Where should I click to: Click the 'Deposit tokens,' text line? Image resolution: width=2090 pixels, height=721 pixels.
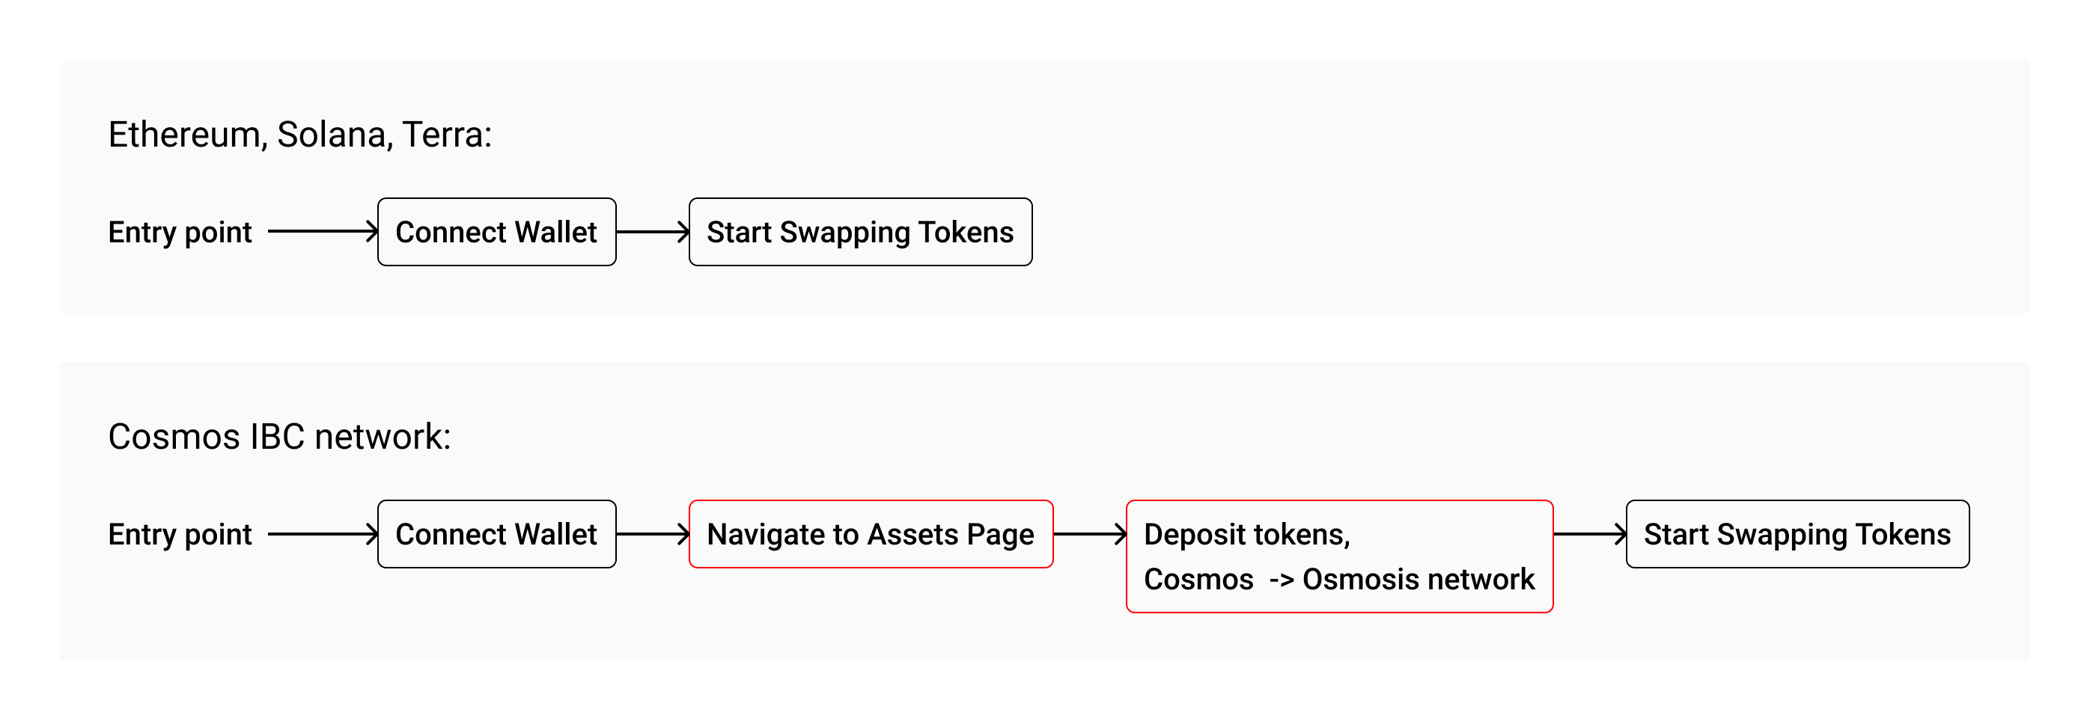1247,536
